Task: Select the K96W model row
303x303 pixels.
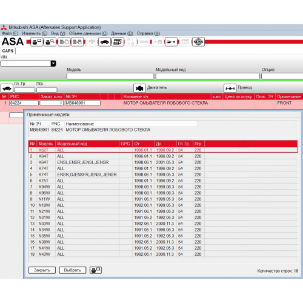Action: [x=163, y=193]
